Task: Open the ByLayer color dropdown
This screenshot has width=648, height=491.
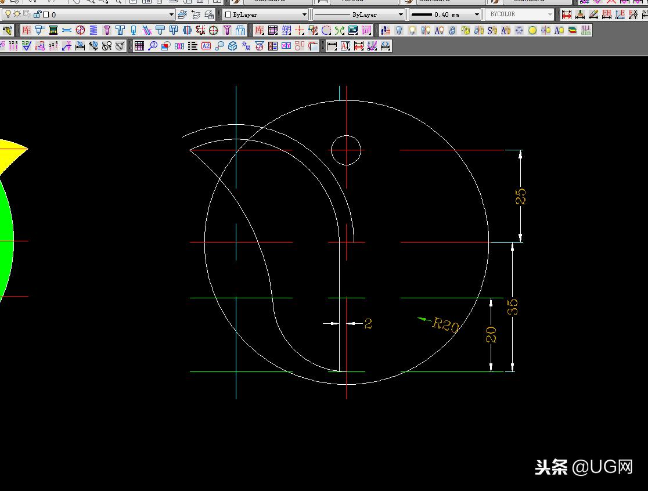Action: point(304,15)
